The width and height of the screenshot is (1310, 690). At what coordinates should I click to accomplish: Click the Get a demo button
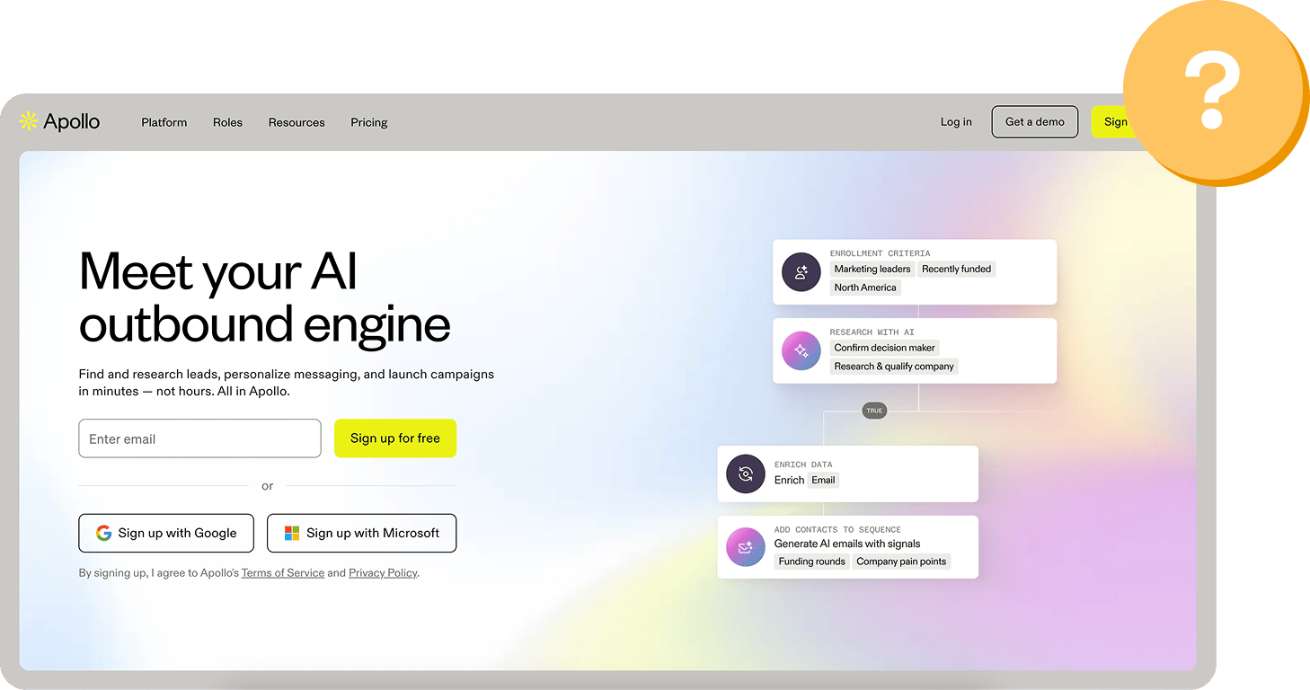(x=1035, y=122)
